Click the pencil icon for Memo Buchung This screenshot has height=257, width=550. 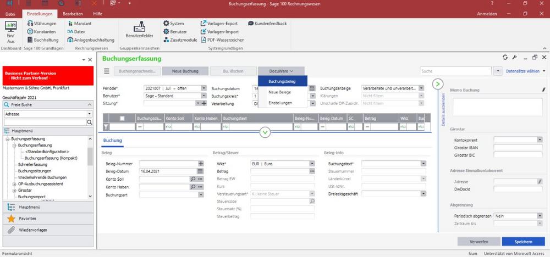point(544,91)
